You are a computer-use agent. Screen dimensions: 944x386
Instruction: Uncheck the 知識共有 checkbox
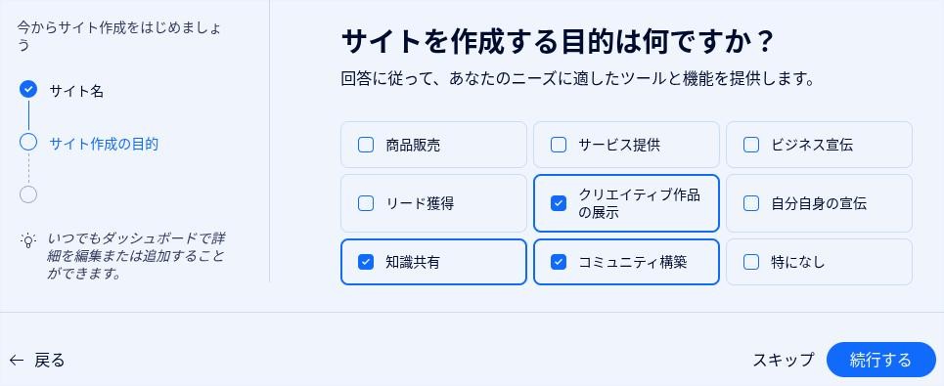pos(366,262)
